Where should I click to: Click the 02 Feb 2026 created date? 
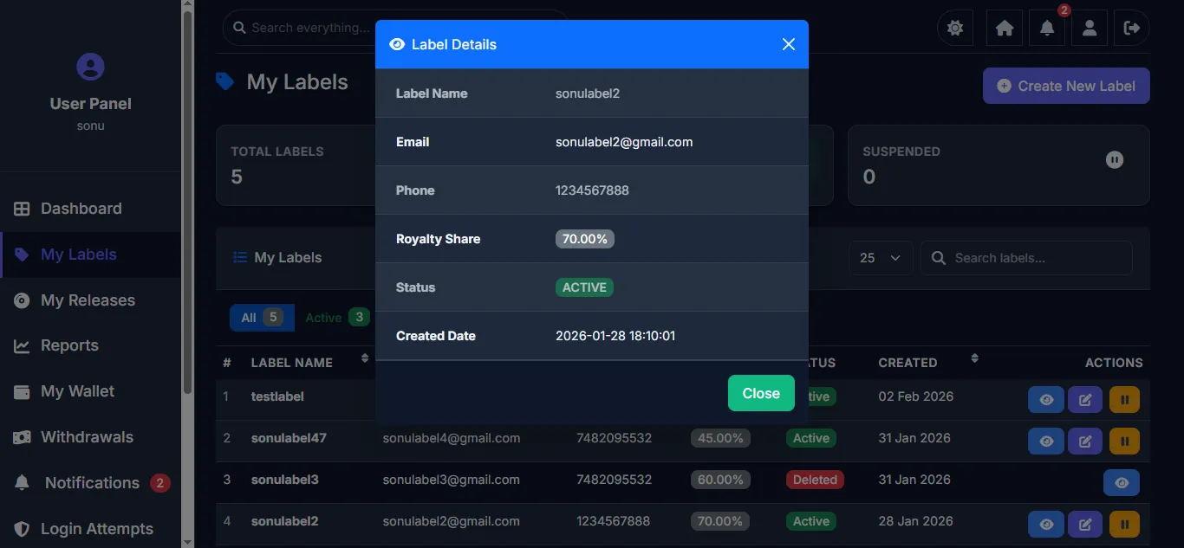click(915, 396)
